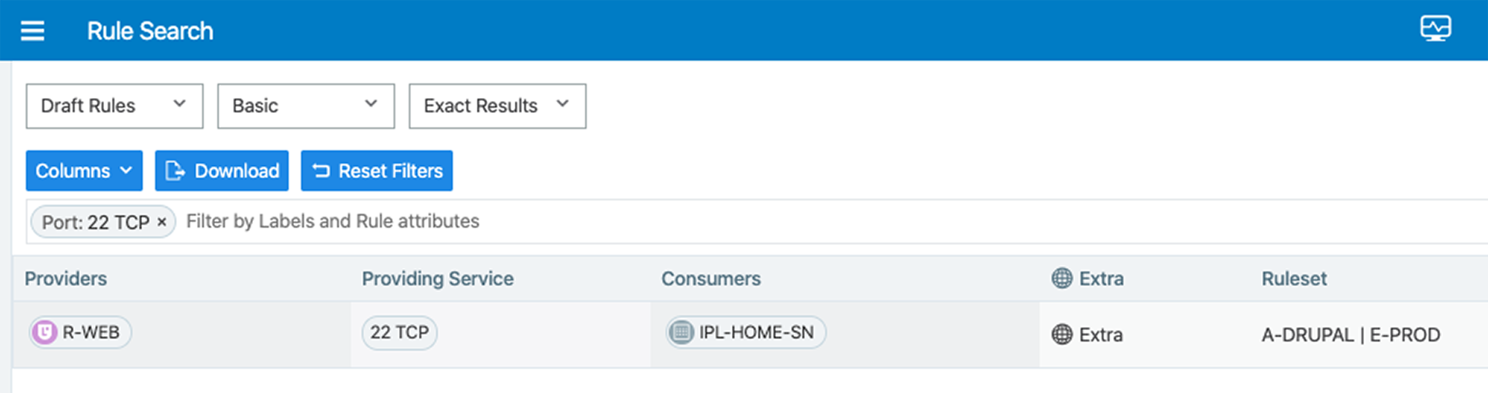Sort by the Providing Service column header
This screenshot has height=393, width=1488.
click(x=437, y=279)
